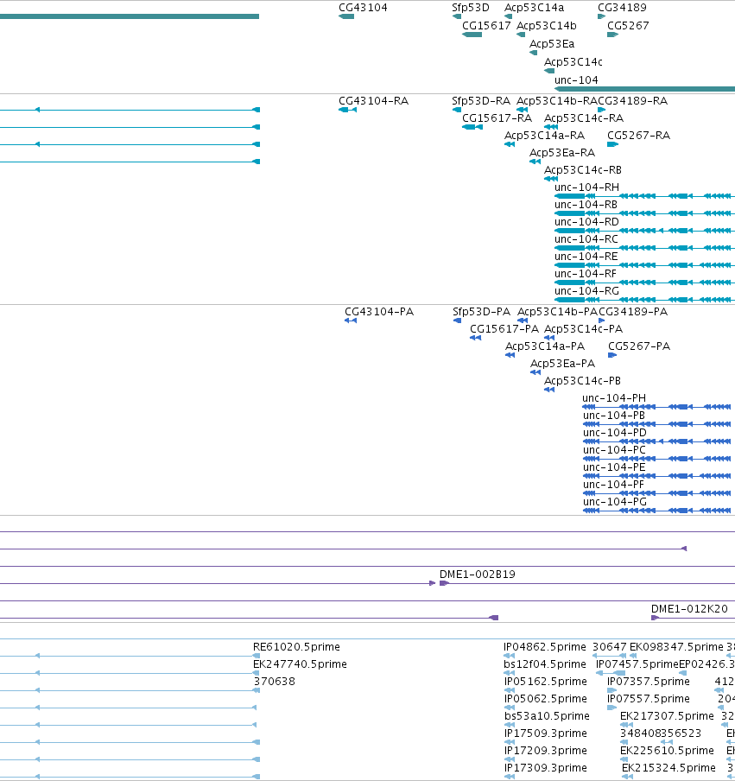Select the IP07557.5prime EST label
The width and height of the screenshot is (735, 781).
pos(649,698)
